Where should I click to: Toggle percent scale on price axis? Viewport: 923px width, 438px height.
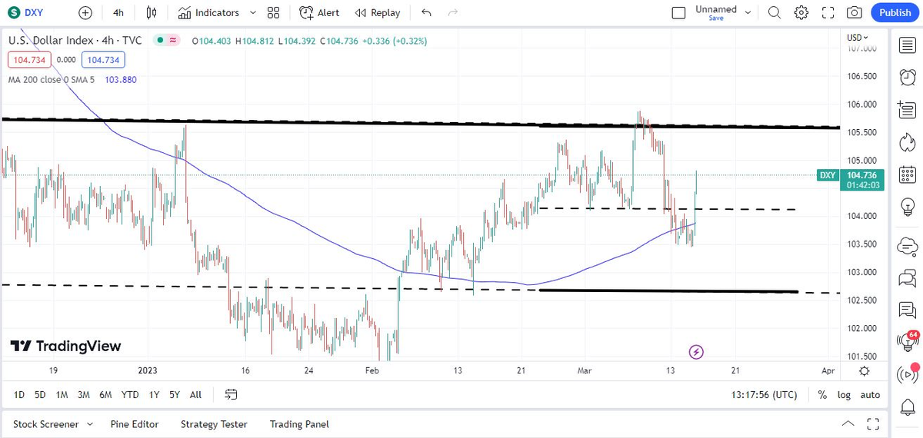click(x=822, y=394)
